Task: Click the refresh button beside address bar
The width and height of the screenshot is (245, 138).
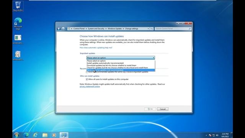Action: (x=152, y=29)
